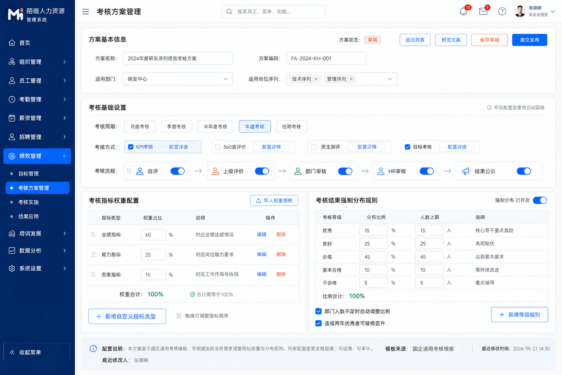The height and width of the screenshot is (375, 562).
Task: Click the 数据分析 chart icon
Action: click(12, 250)
